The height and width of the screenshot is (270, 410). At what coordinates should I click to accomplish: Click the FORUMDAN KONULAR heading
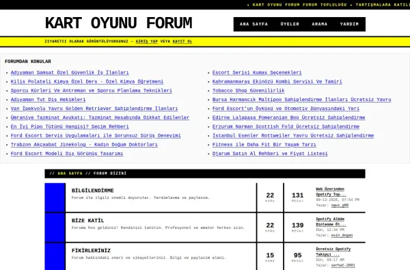[28, 62]
